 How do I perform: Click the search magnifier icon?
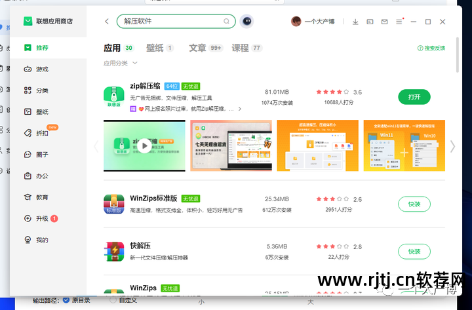click(x=226, y=21)
